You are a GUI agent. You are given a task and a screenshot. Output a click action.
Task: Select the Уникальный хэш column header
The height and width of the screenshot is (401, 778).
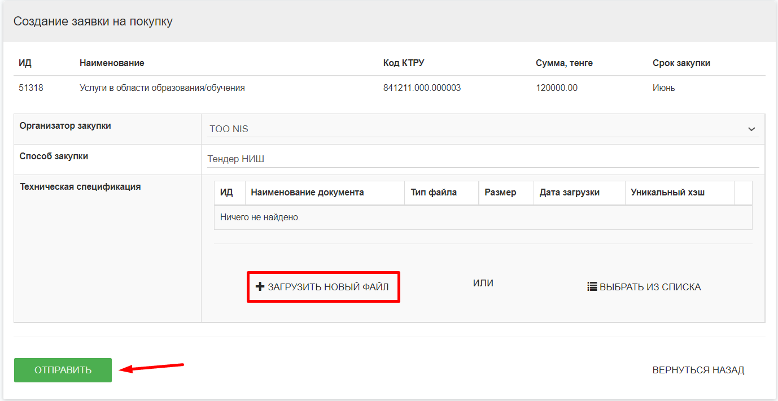click(667, 193)
